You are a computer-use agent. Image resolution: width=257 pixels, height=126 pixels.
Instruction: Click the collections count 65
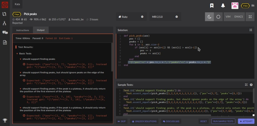24,19
